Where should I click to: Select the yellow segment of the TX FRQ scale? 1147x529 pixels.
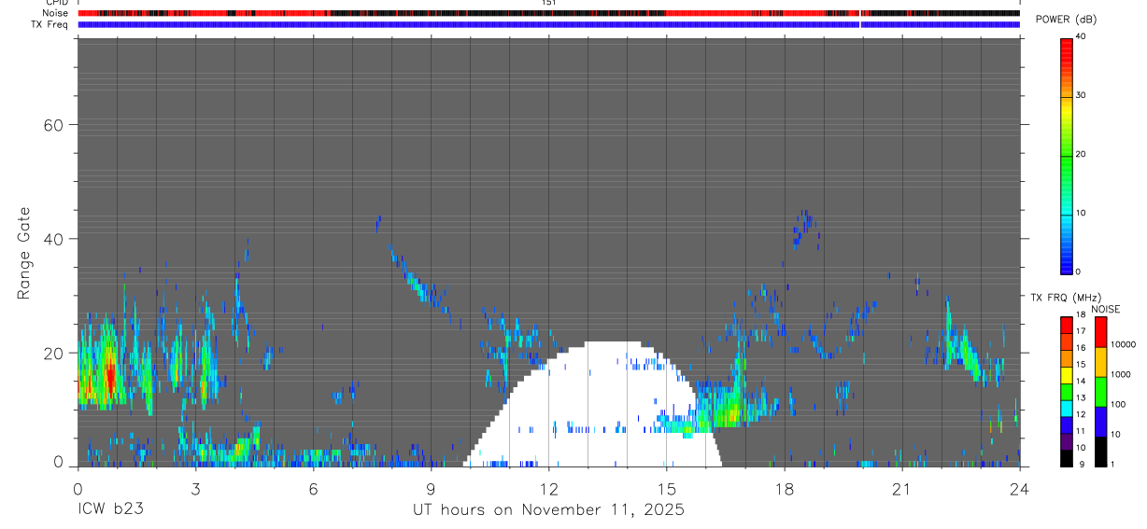1066,375
